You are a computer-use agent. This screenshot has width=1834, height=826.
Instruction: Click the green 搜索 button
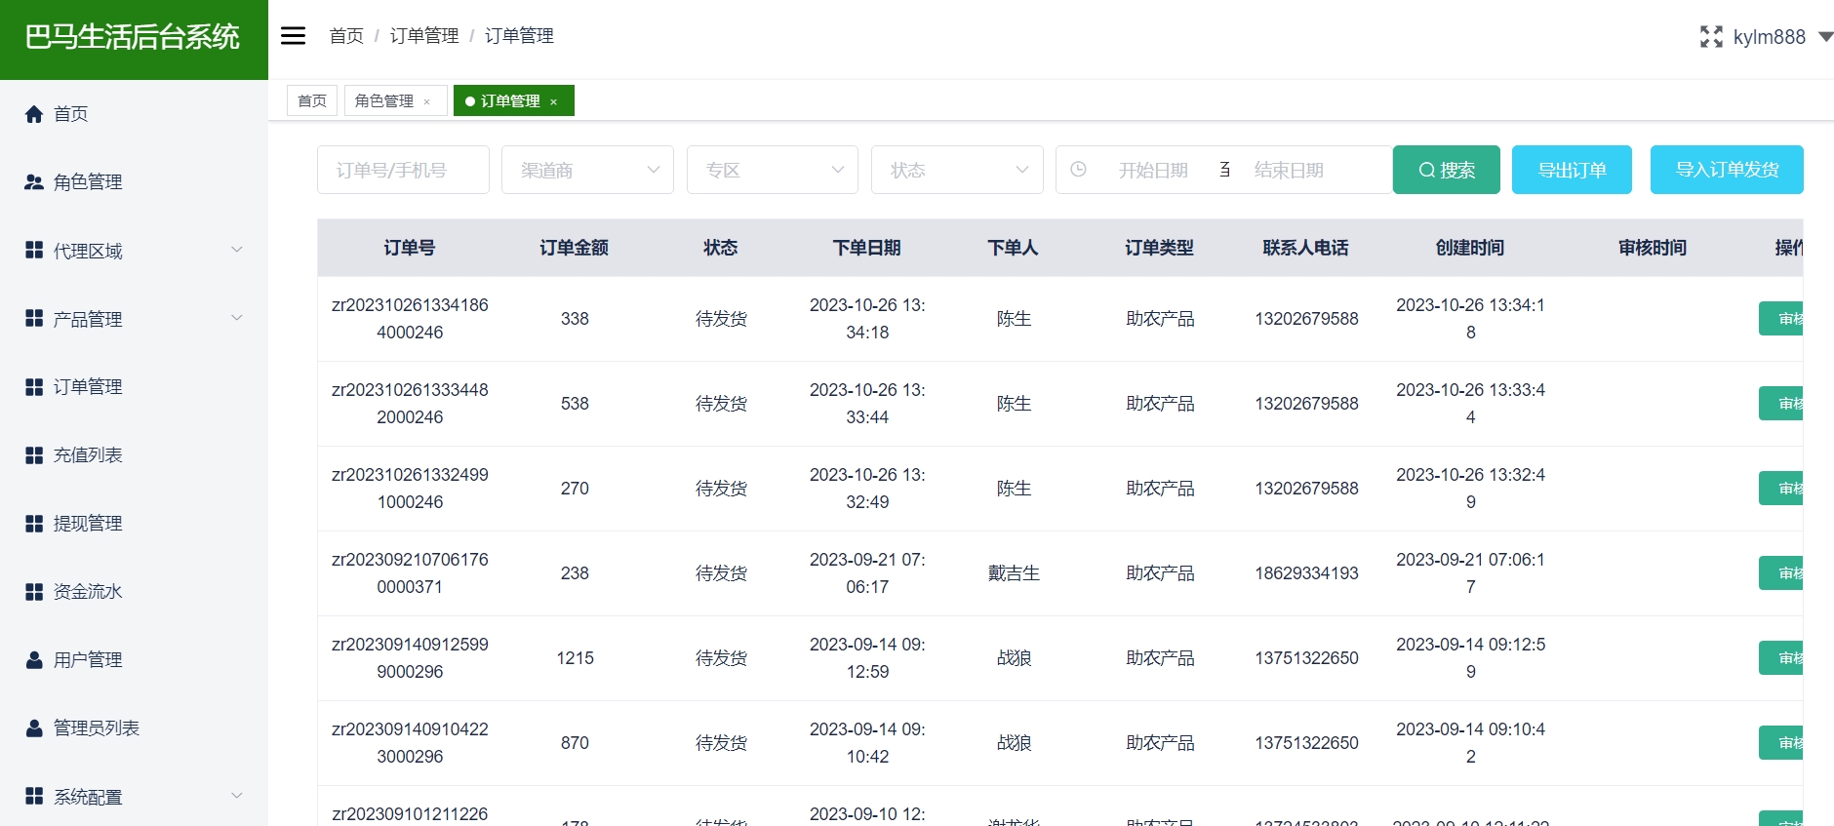pos(1447,170)
